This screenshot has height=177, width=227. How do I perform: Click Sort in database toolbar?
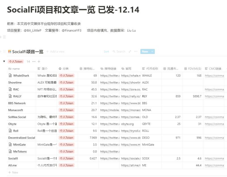click(106, 51)
